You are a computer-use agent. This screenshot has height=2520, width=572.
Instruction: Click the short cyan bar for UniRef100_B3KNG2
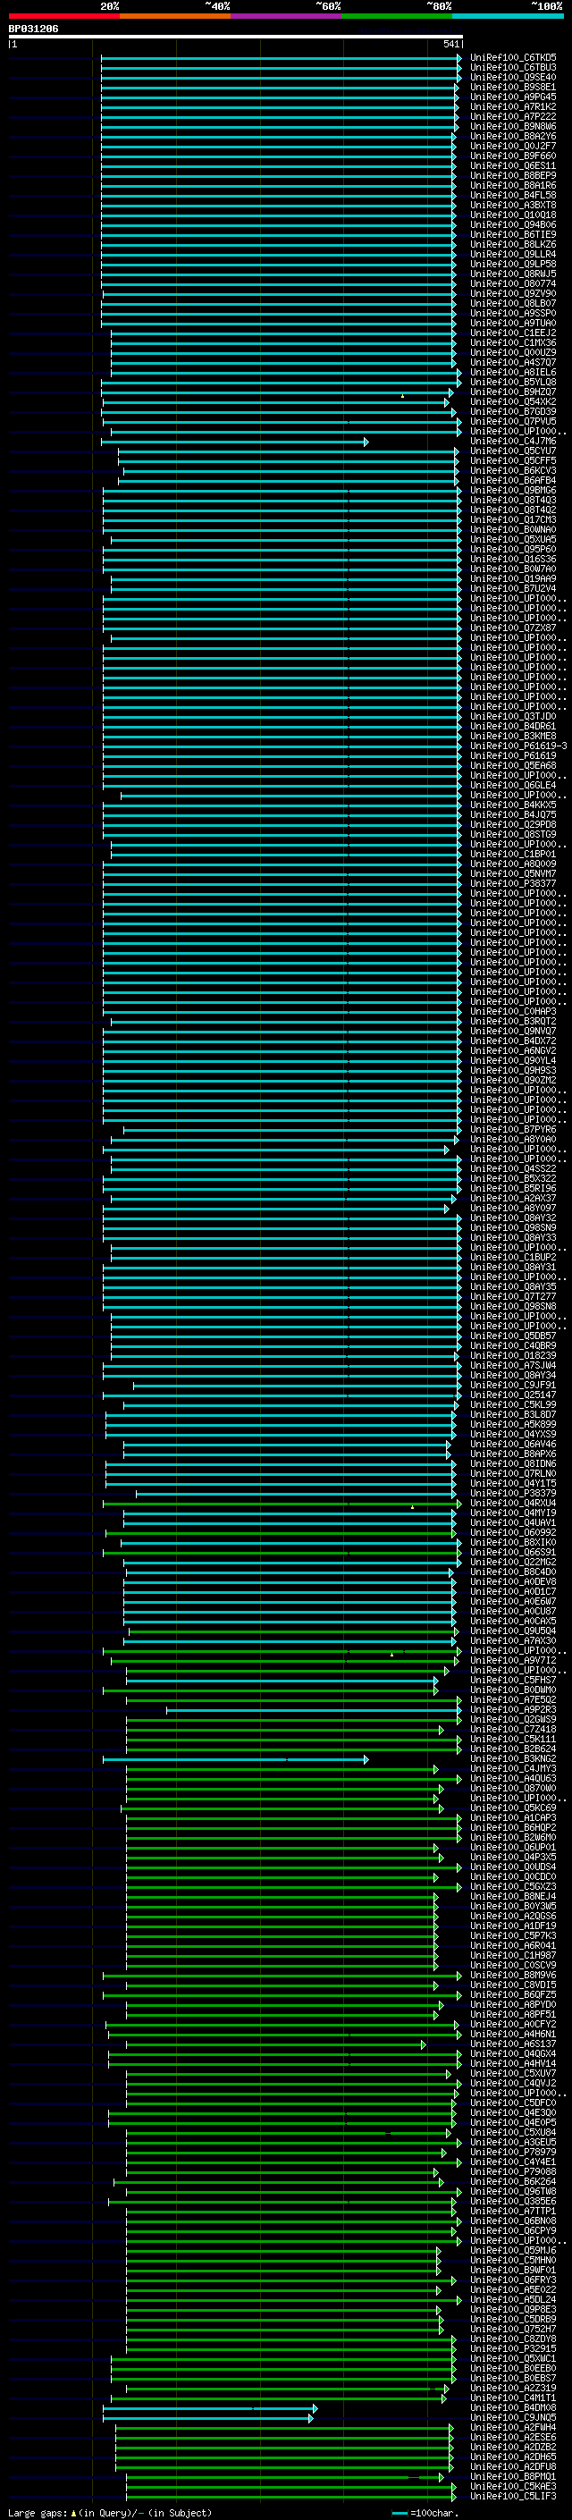[235, 1759]
